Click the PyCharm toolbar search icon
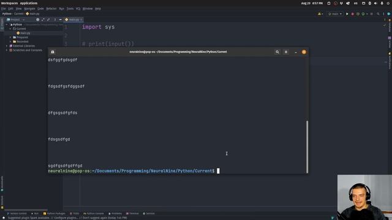The width and height of the screenshot is (392, 220). [378, 14]
